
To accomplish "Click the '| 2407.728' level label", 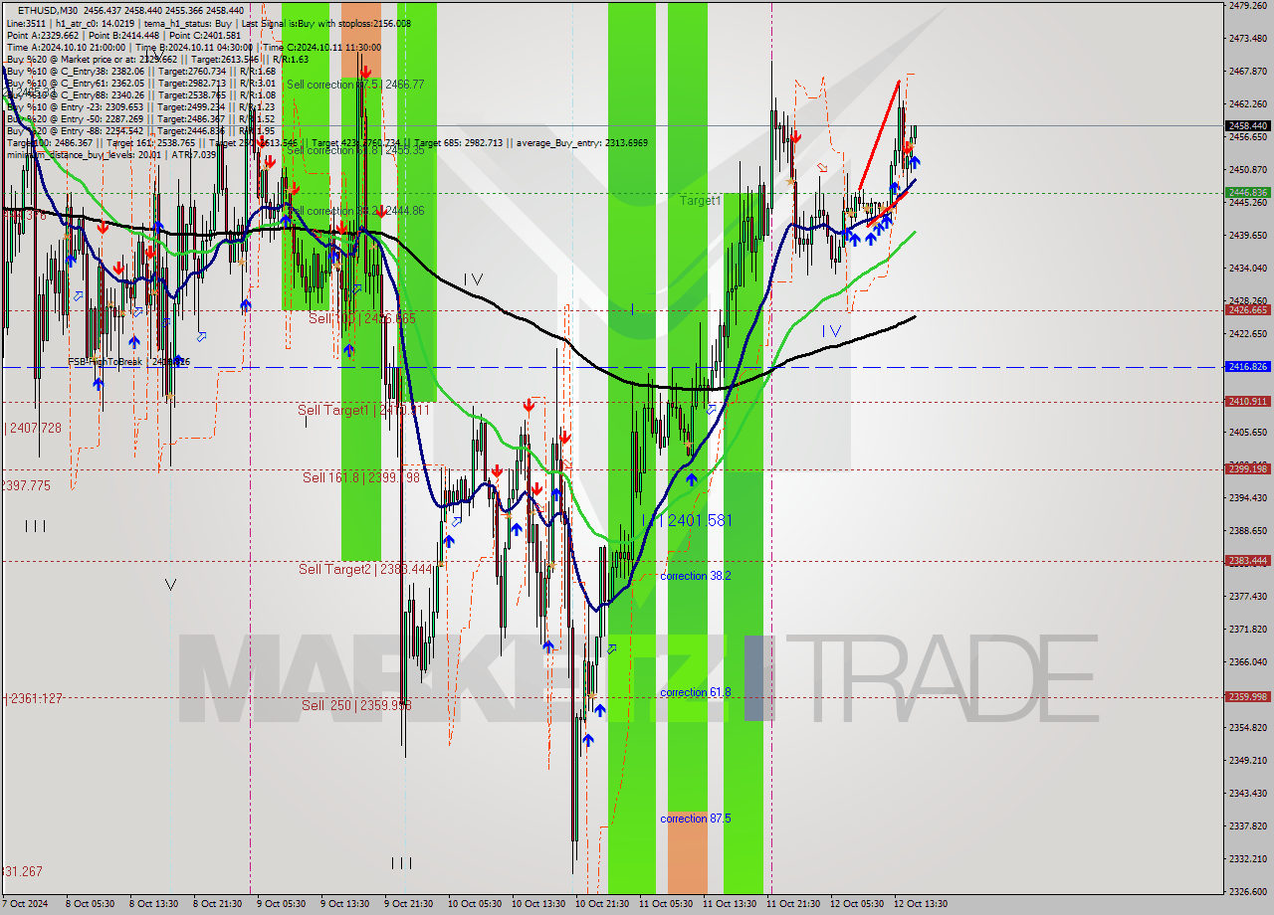I will tap(34, 428).
